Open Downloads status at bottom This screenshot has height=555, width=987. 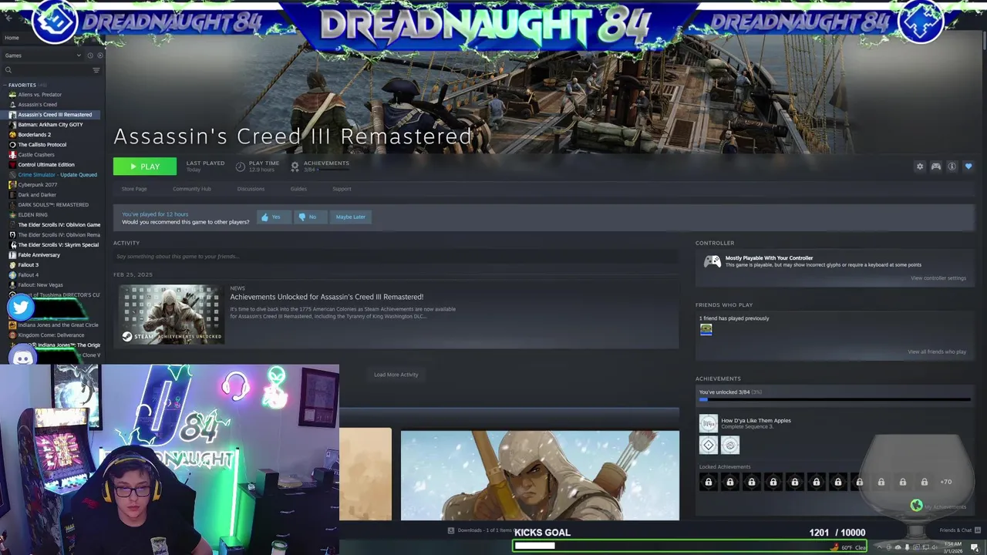(x=480, y=530)
